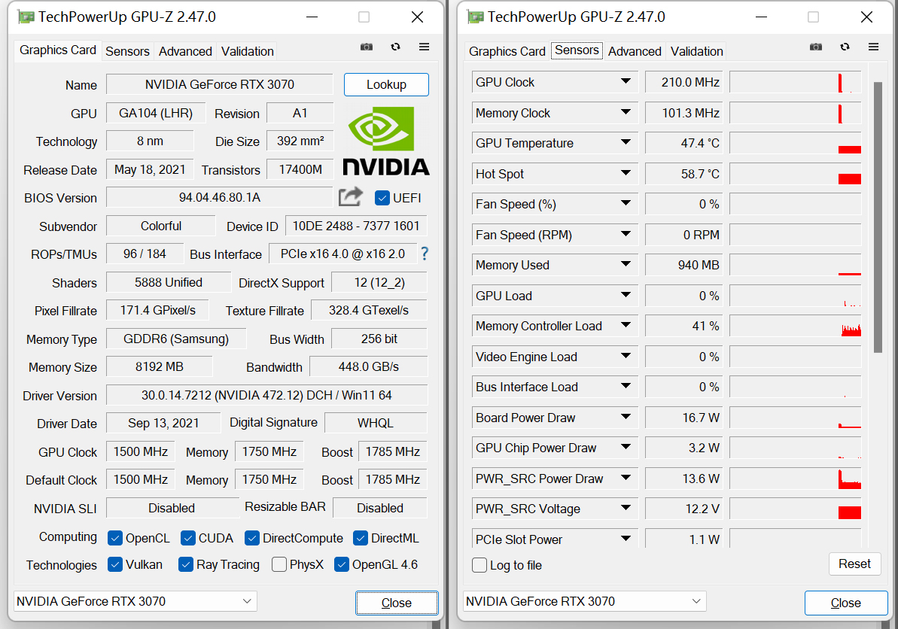Open Fan Speed (RPM) sensor dropdown
The width and height of the screenshot is (898, 629).
(626, 234)
